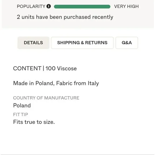Click the divider bar after CONTENT
155x155 pixels.
(x=43, y=68)
